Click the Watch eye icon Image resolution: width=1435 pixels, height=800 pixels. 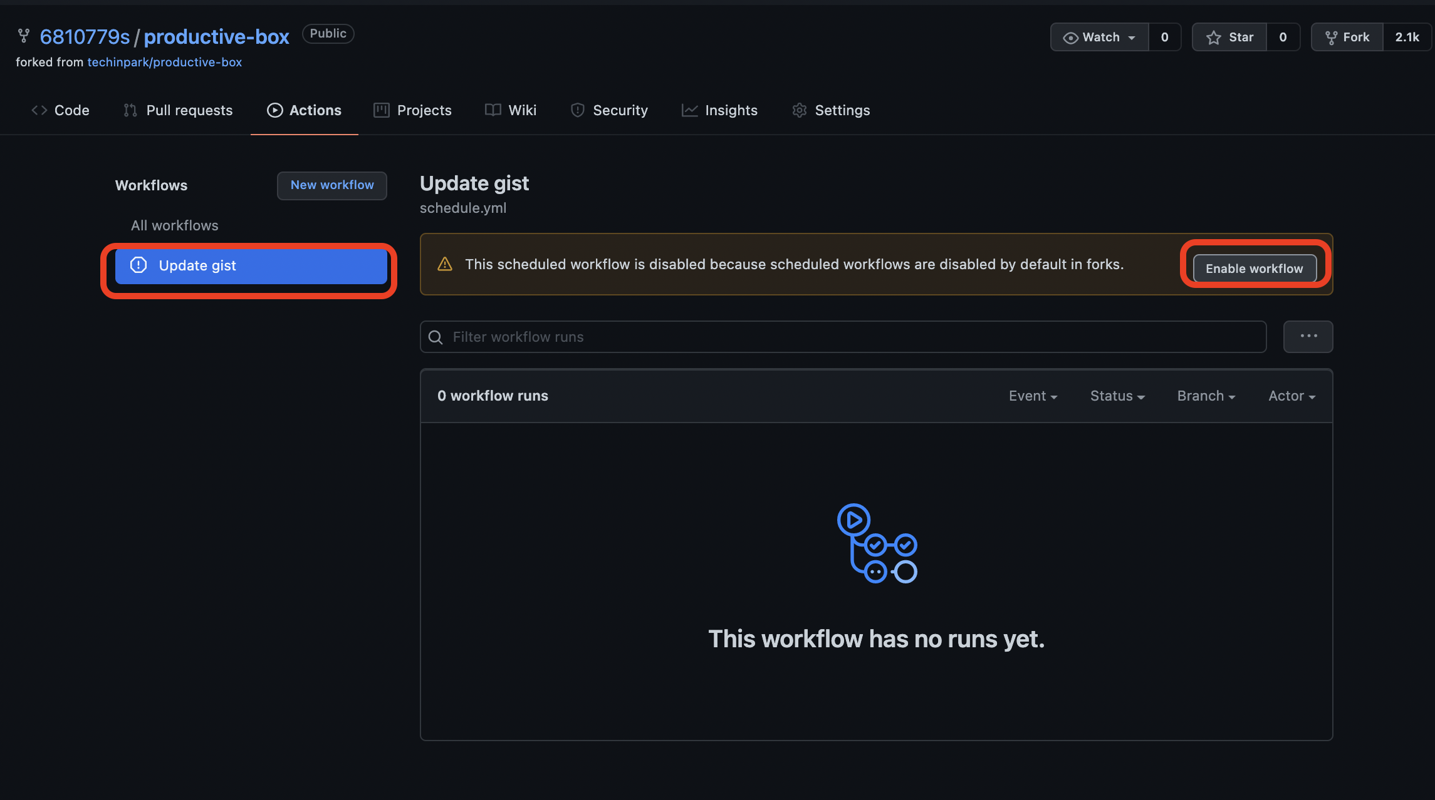(1071, 38)
